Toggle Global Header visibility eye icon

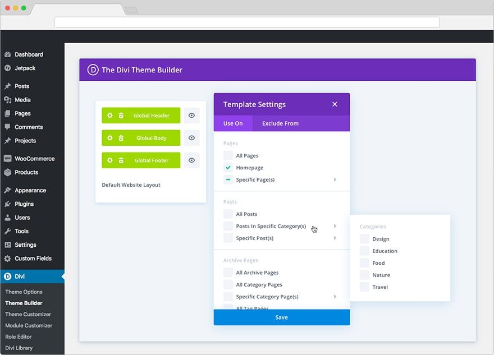point(191,116)
